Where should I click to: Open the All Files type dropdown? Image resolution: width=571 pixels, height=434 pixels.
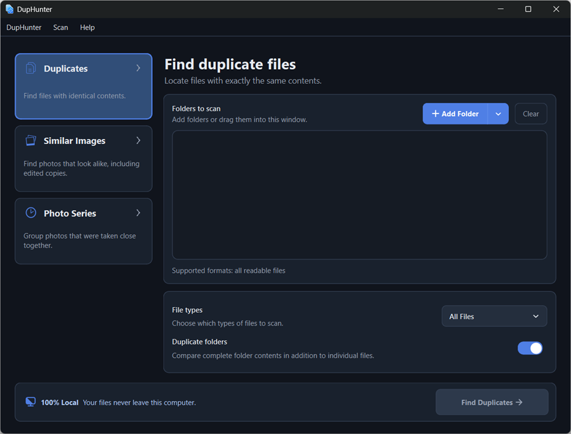[494, 317]
